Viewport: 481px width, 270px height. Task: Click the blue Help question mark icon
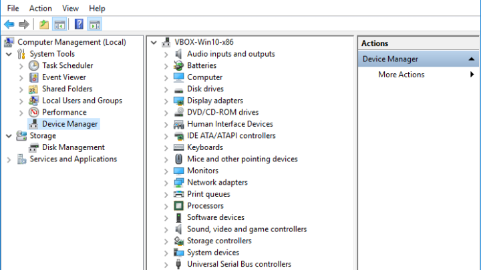79,24
